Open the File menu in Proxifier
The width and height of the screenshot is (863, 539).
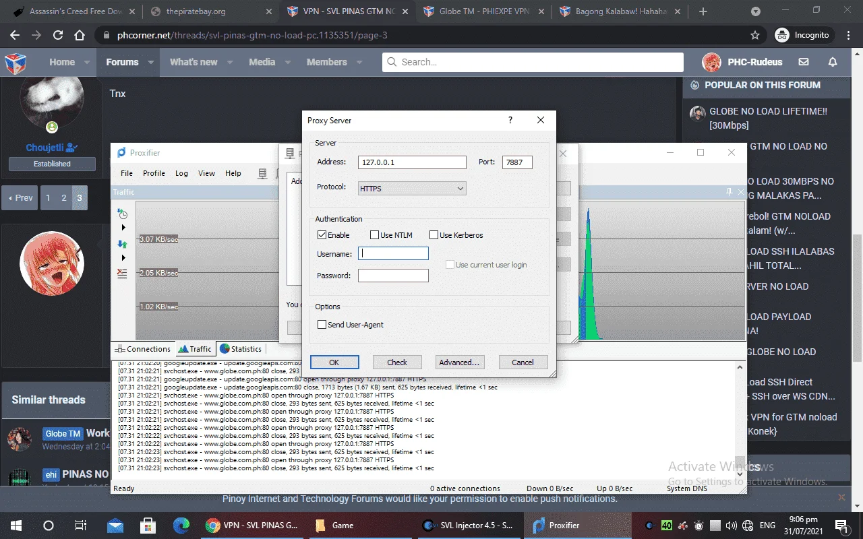(127, 173)
